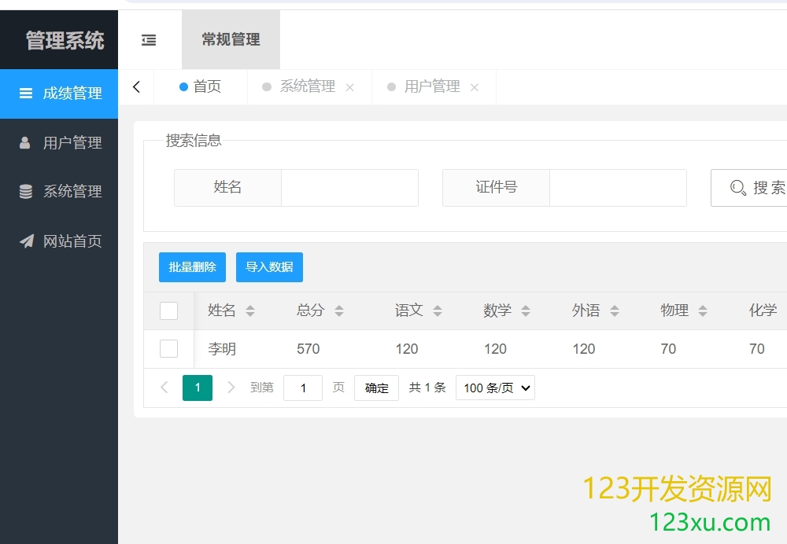Viewport: 787px width, 544px height.
Task: Click the 批量删除 button
Action: click(192, 267)
